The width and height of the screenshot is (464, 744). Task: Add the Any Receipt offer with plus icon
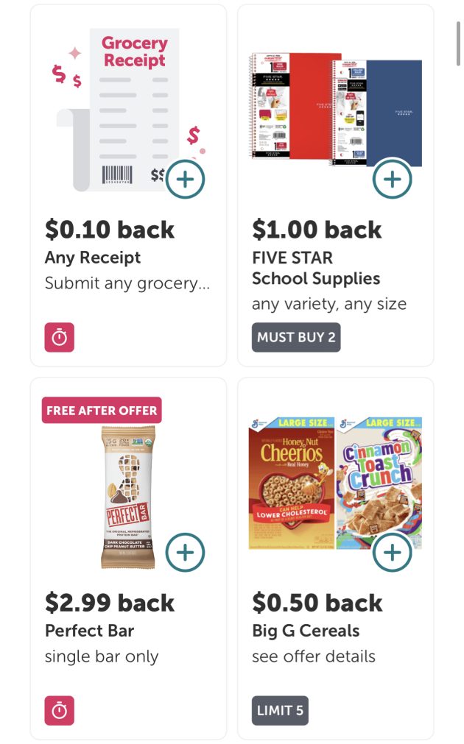click(185, 179)
